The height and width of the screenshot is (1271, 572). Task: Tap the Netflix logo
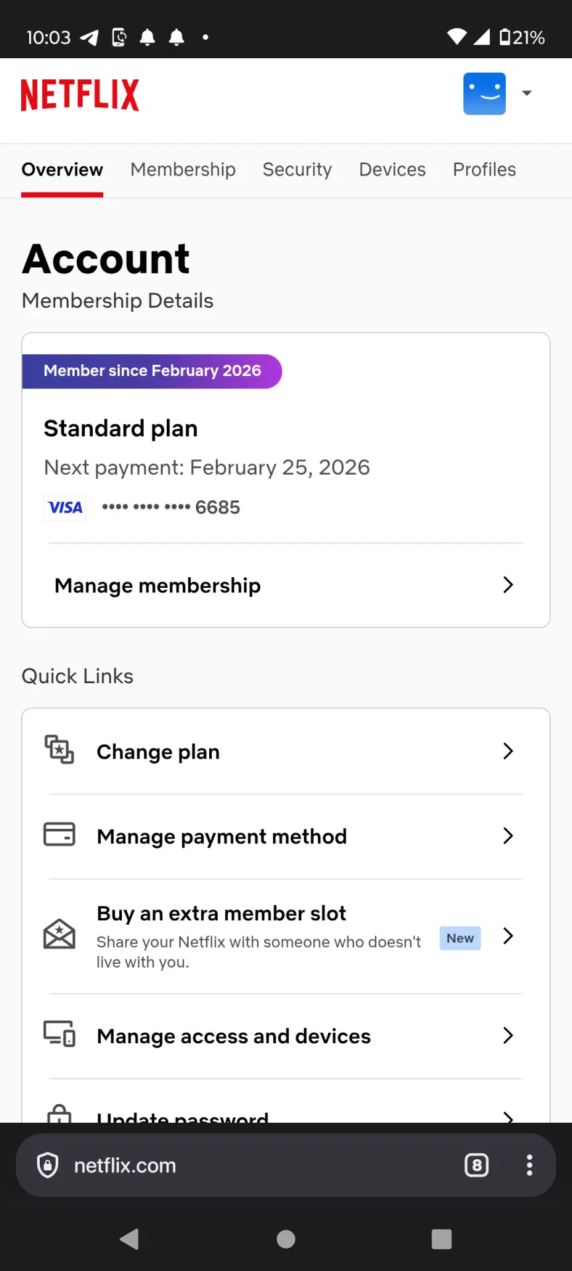coord(80,95)
